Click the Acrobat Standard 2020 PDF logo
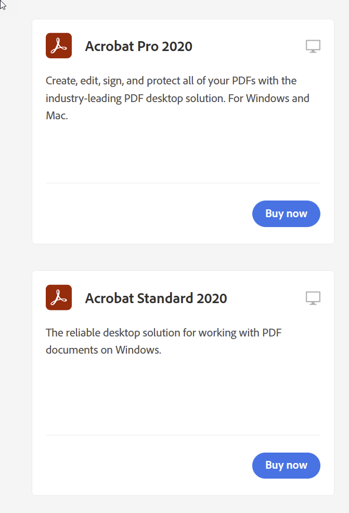349x513 pixels. pyautogui.click(x=59, y=297)
